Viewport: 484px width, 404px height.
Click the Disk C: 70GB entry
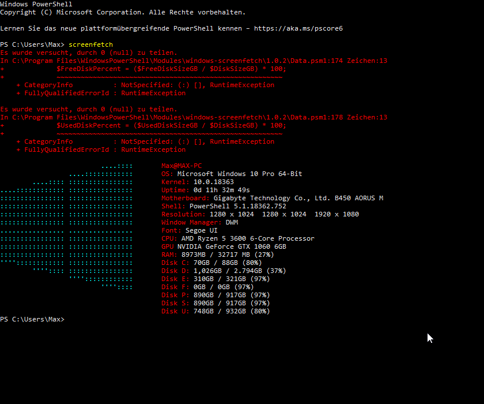click(211, 263)
